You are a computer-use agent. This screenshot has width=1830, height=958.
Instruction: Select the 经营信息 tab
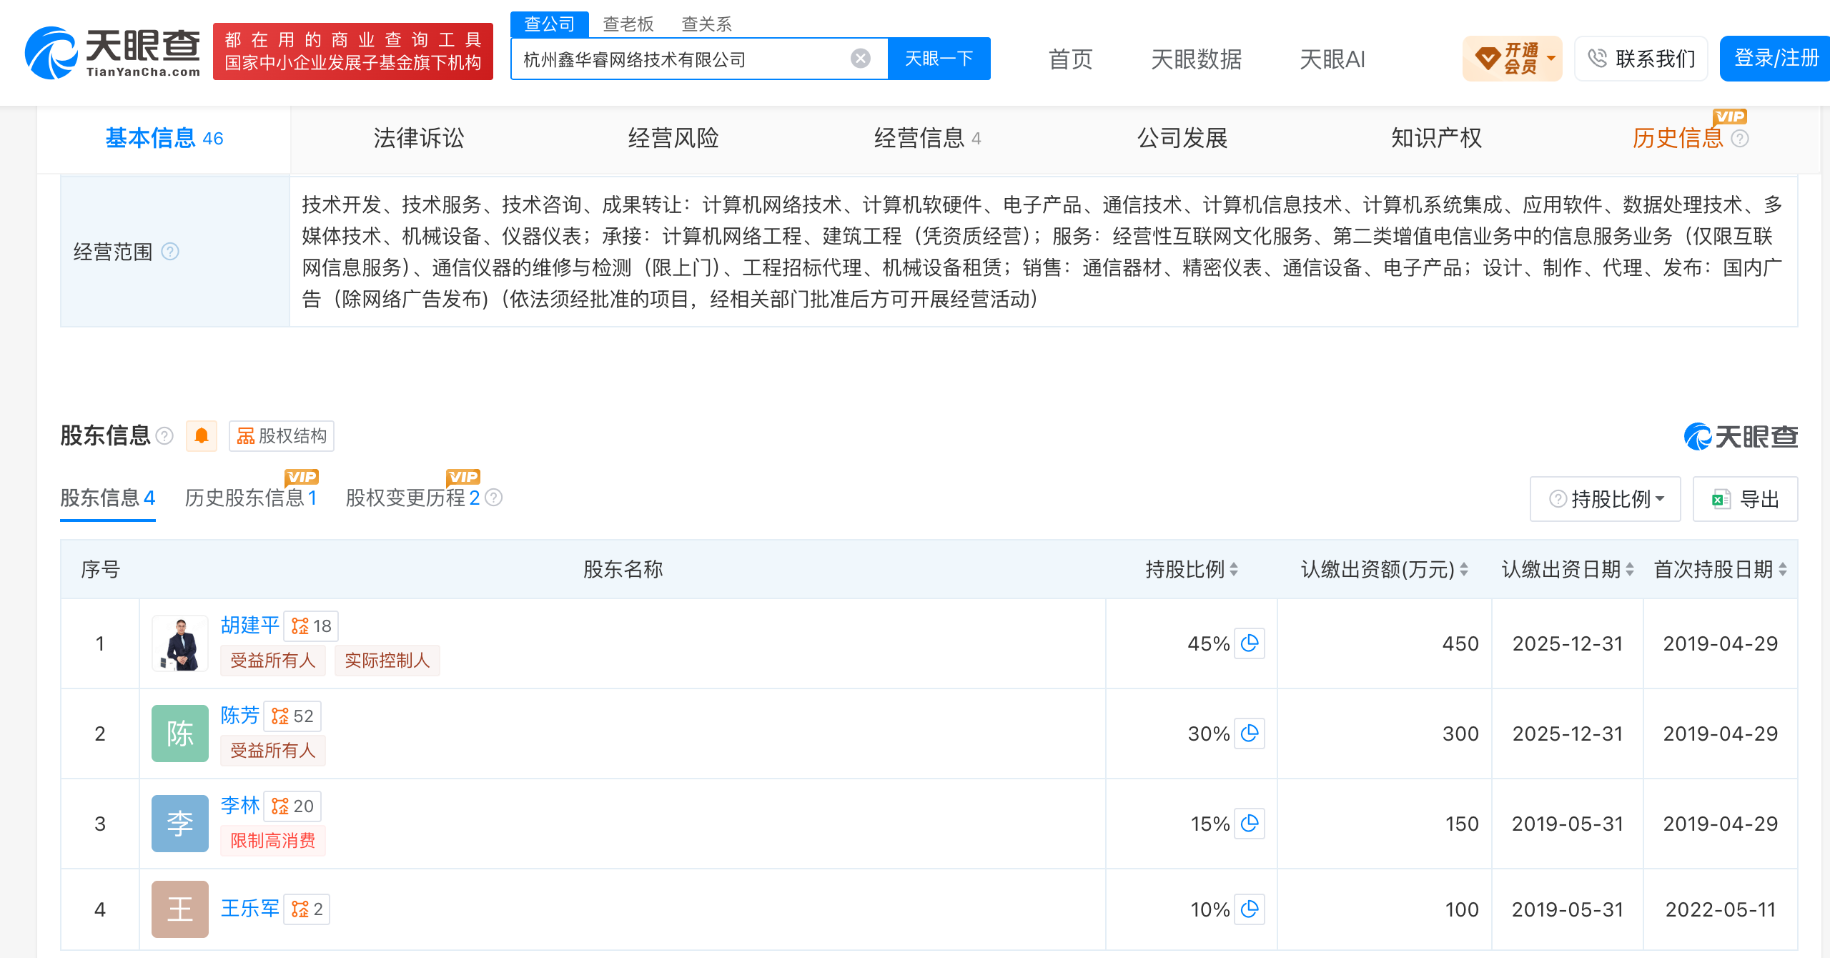click(928, 139)
